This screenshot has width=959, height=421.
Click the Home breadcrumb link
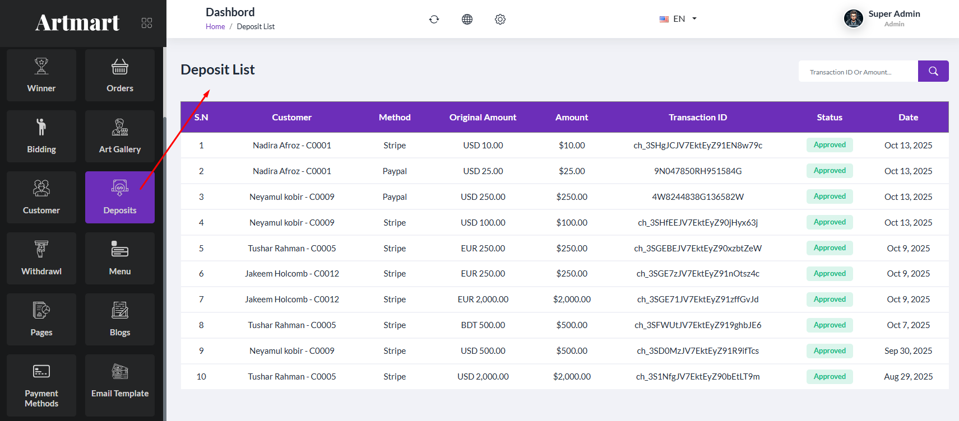coord(215,26)
